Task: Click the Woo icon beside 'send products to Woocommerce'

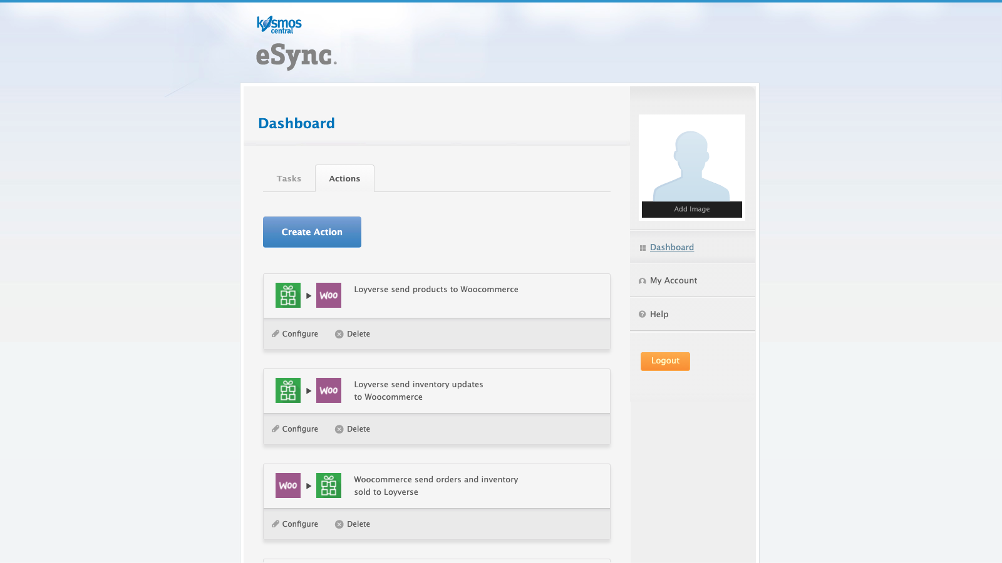Action: point(328,295)
